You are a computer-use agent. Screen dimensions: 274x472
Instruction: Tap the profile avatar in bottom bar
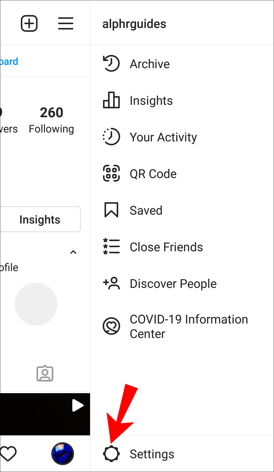point(63,453)
